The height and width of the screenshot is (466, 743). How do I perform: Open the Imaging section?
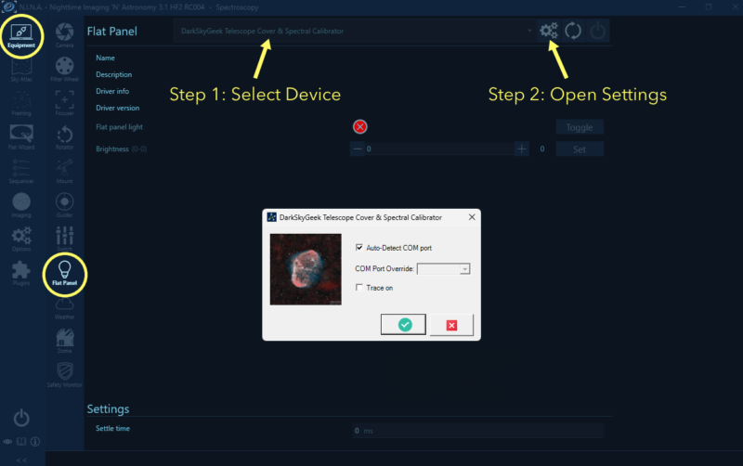21,205
